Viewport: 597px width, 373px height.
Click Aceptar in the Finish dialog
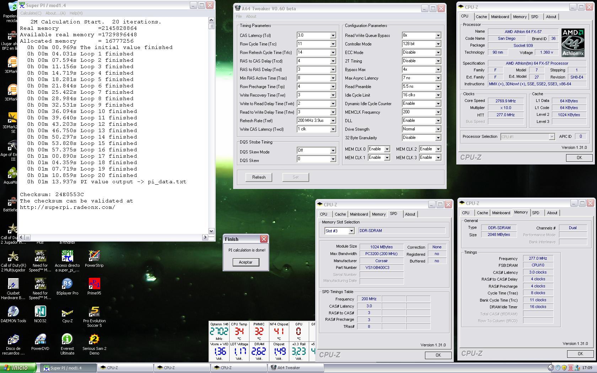[x=246, y=262]
